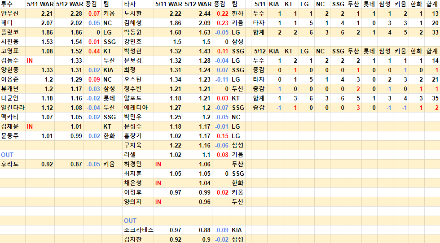Click the IN marker in 채은성's row
The width and height of the screenshot is (440, 243).
point(158,183)
